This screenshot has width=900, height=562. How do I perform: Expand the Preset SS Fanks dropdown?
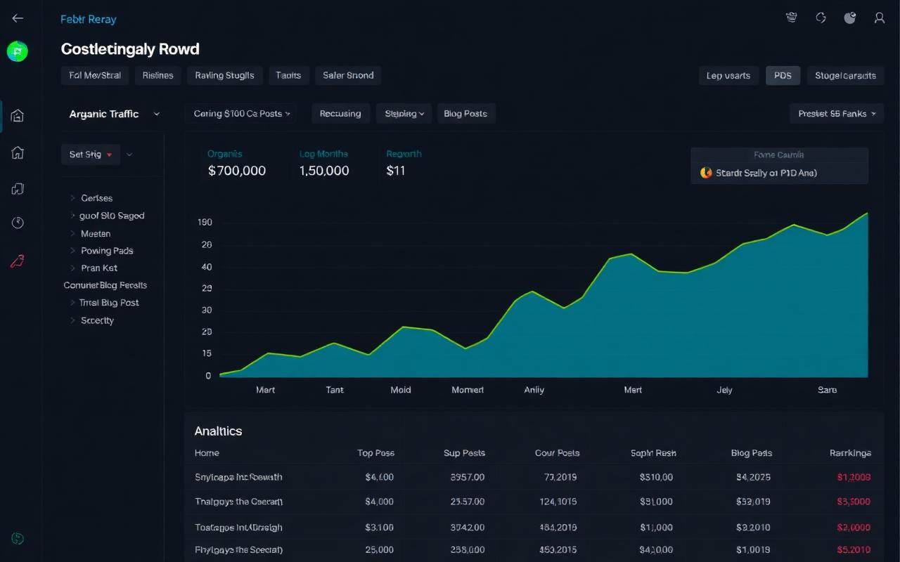836,113
